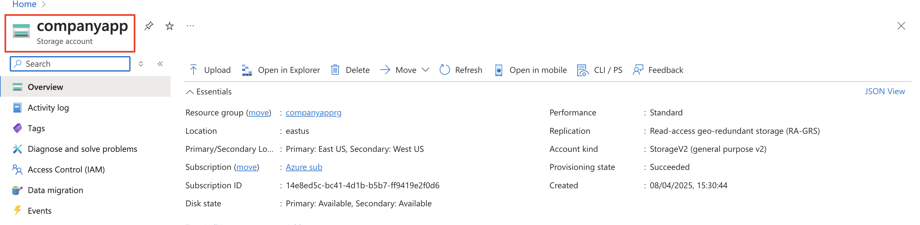The width and height of the screenshot is (920, 225).
Task: Click the Open in mobile phone icon
Action: [x=498, y=70]
